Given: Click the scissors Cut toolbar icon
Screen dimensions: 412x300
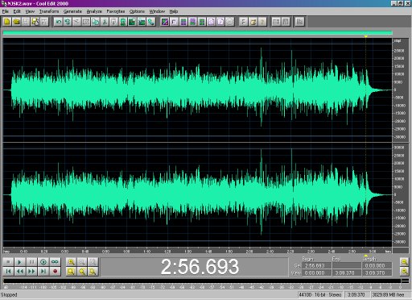Looking at the screenshot, I should [x=105, y=22].
